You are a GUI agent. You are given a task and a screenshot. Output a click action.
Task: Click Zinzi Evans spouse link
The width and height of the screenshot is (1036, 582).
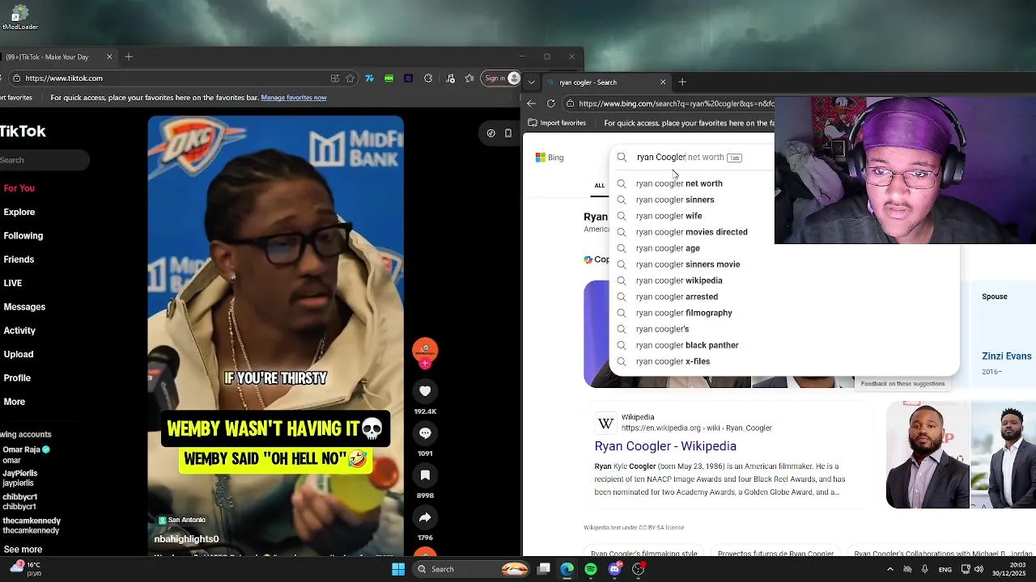[x=1006, y=356]
